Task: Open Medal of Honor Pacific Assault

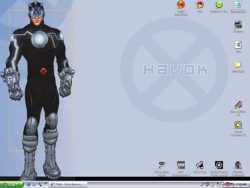Action: click(x=219, y=165)
